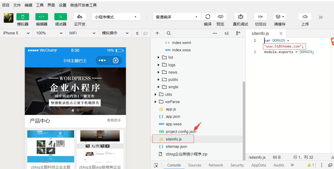
Task: Close the siteinfo.js editor tab
Action: tap(281, 33)
